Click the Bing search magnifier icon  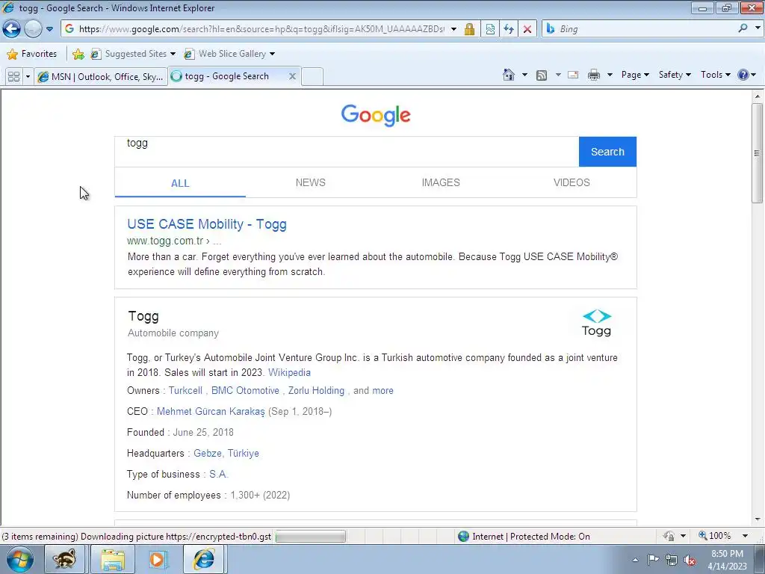click(x=743, y=28)
